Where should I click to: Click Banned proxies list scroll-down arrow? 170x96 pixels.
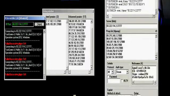[67, 68]
